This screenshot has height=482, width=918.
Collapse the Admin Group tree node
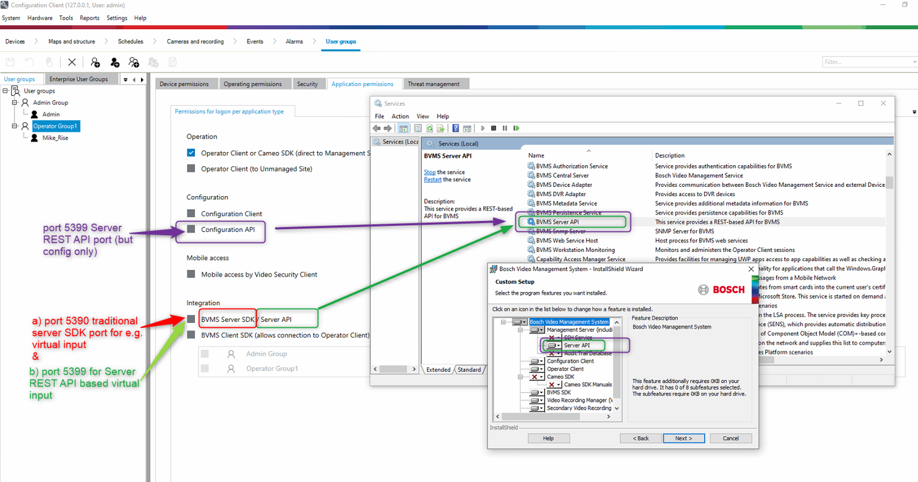[x=14, y=103]
